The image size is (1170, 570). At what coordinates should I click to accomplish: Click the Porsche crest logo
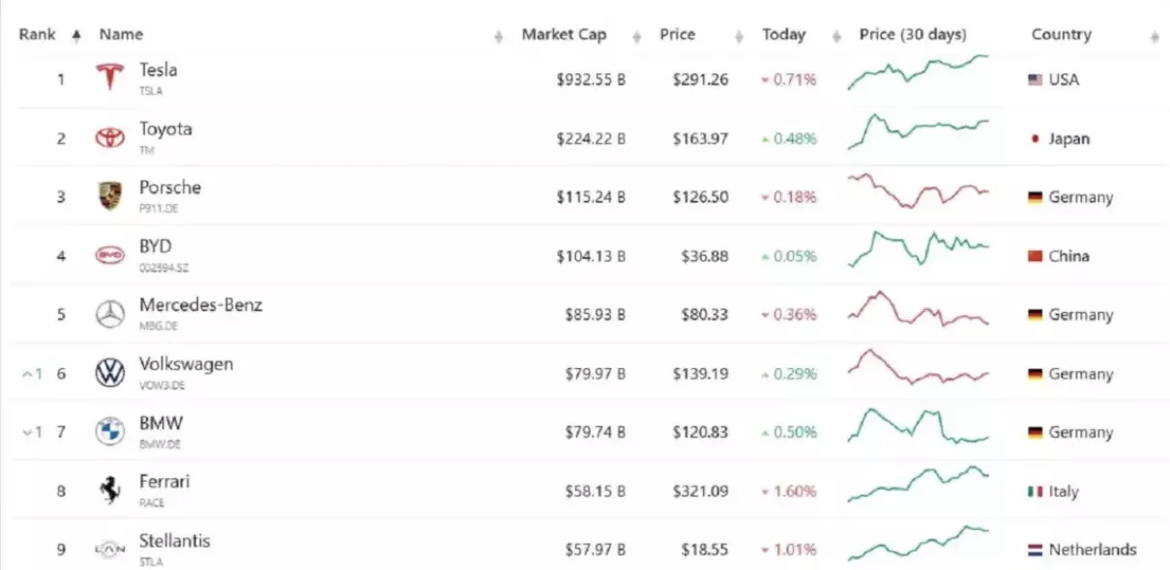[x=109, y=196]
